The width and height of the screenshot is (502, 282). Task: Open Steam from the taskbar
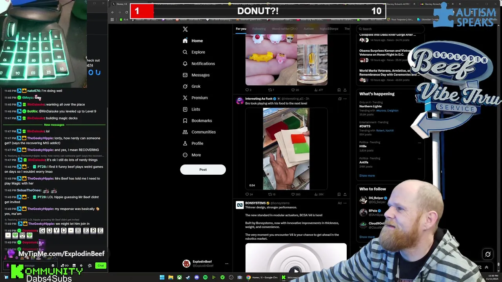[x=188, y=277]
